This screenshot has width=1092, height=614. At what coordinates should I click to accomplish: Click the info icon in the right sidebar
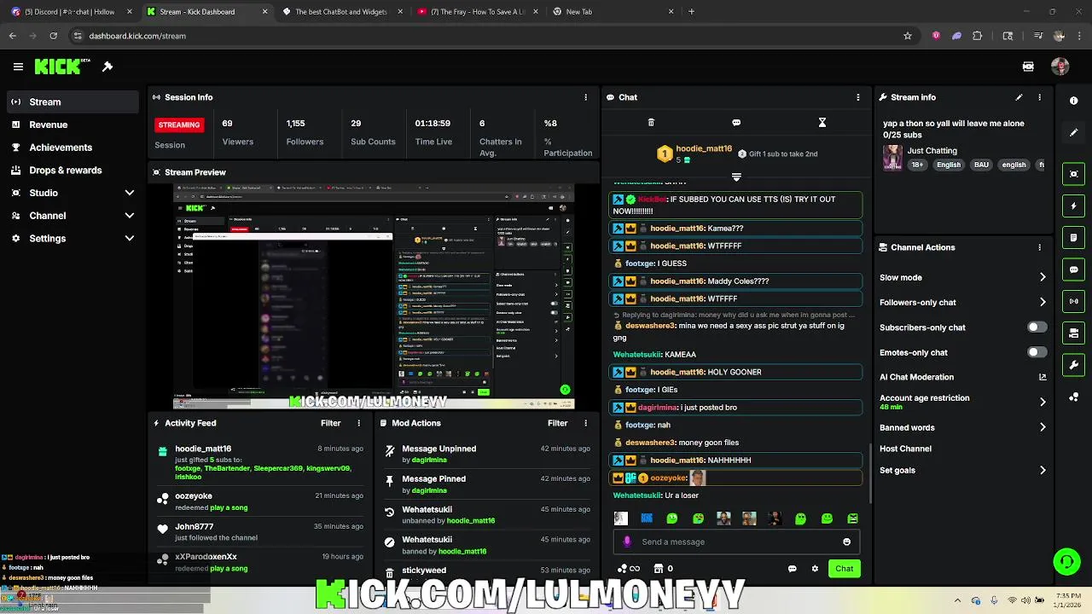point(1074,101)
